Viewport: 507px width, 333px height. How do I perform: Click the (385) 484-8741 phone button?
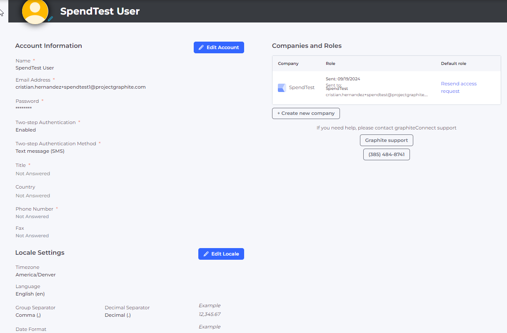[x=386, y=154]
